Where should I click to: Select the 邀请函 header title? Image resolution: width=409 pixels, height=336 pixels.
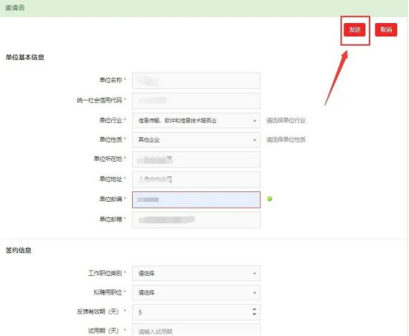coord(15,8)
